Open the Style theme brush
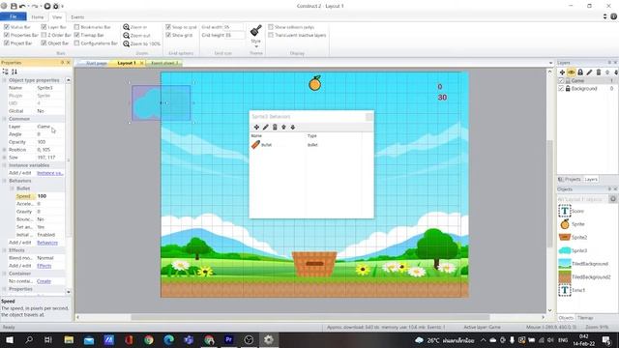This screenshot has height=348, width=619. point(255,31)
